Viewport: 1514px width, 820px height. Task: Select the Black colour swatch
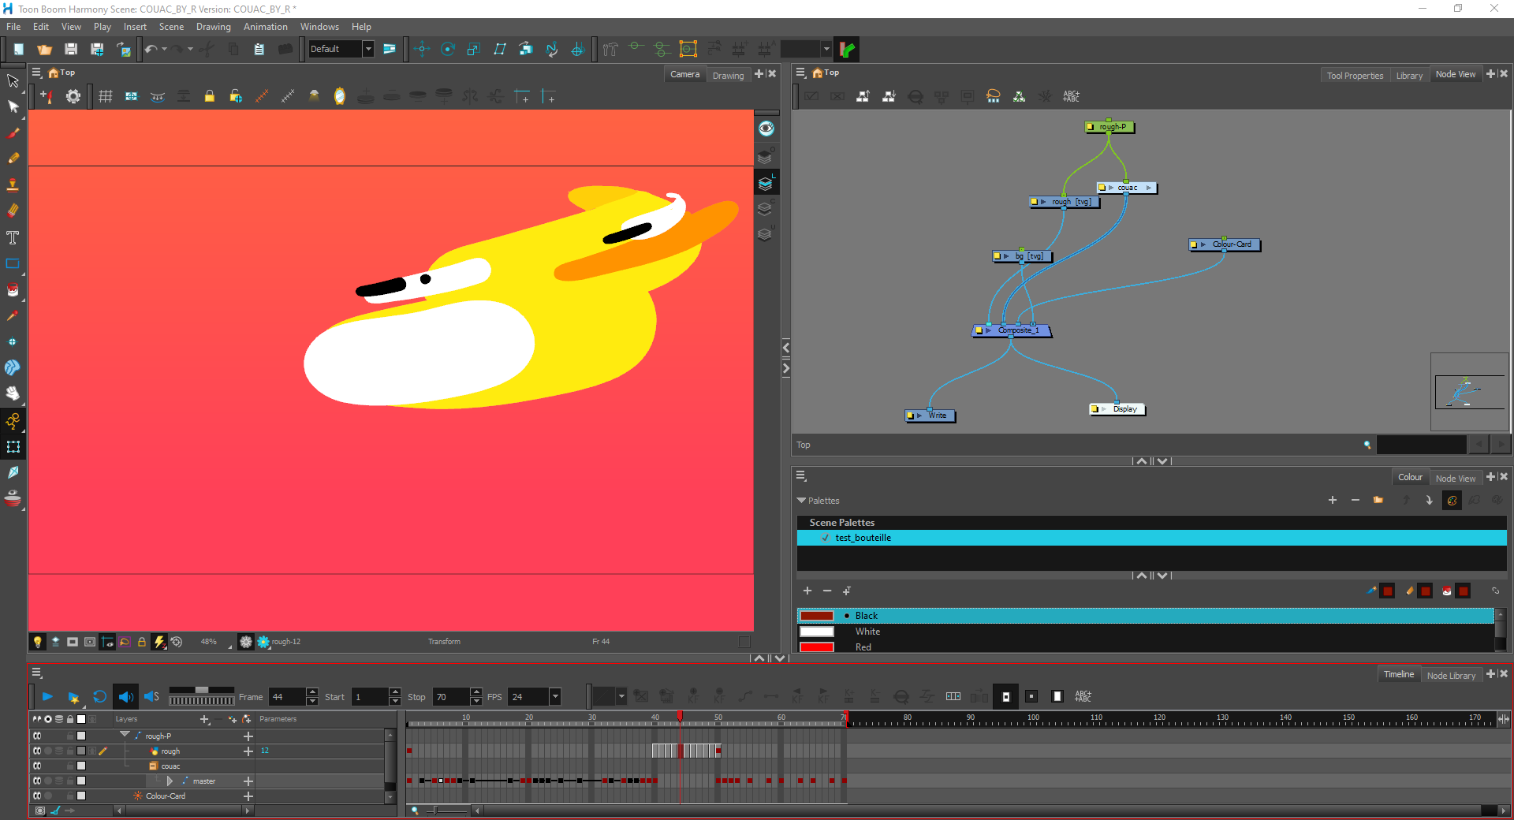pyautogui.click(x=817, y=616)
